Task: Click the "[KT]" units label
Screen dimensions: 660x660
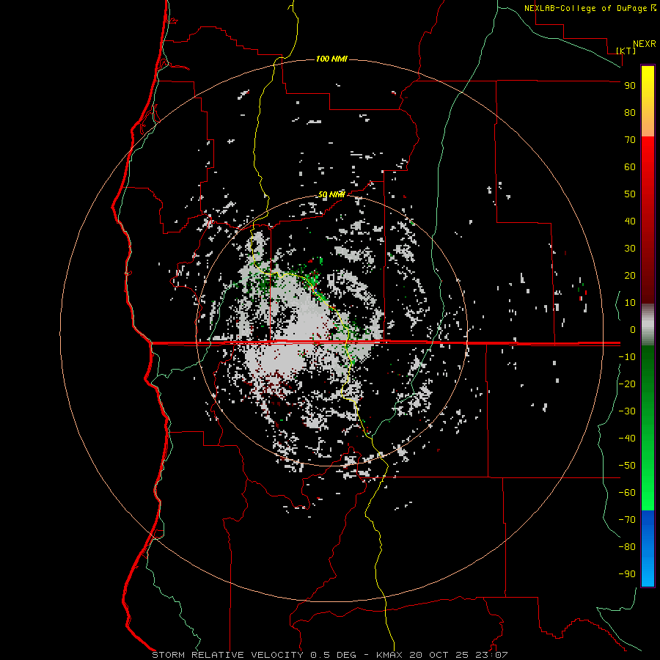Action: click(626, 51)
